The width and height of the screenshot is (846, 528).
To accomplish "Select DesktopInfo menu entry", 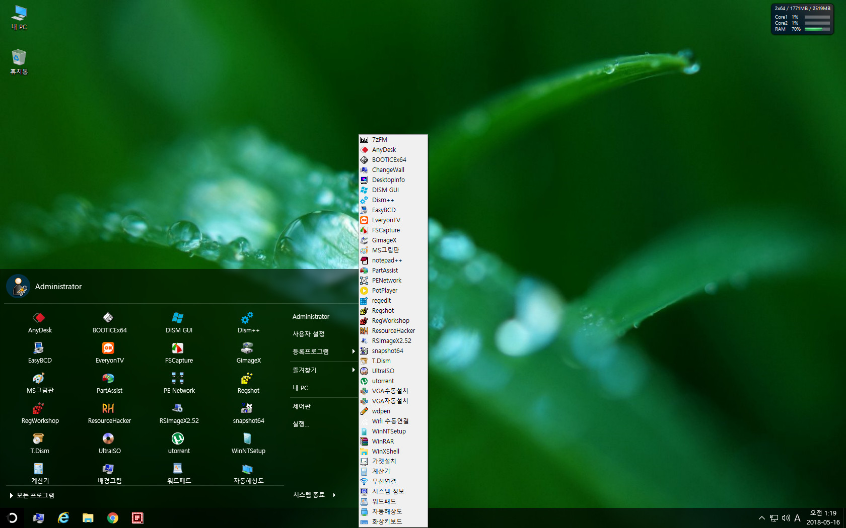I will click(x=393, y=180).
